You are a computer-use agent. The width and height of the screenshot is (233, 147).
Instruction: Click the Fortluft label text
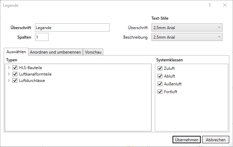pos(171,92)
